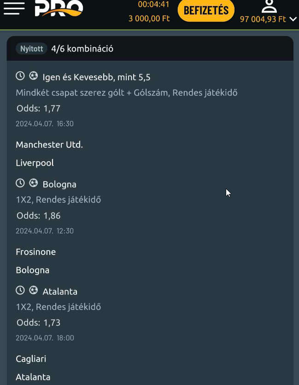Viewport: 299px width, 385px height.
Task: Click the clock icon beside Bologna selection
Action: click(x=20, y=183)
